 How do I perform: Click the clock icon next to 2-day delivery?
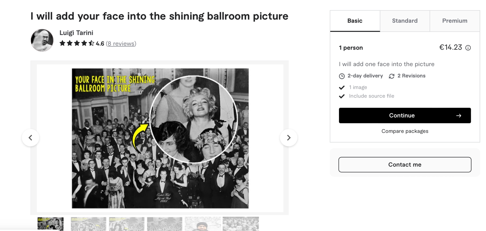coord(342,76)
